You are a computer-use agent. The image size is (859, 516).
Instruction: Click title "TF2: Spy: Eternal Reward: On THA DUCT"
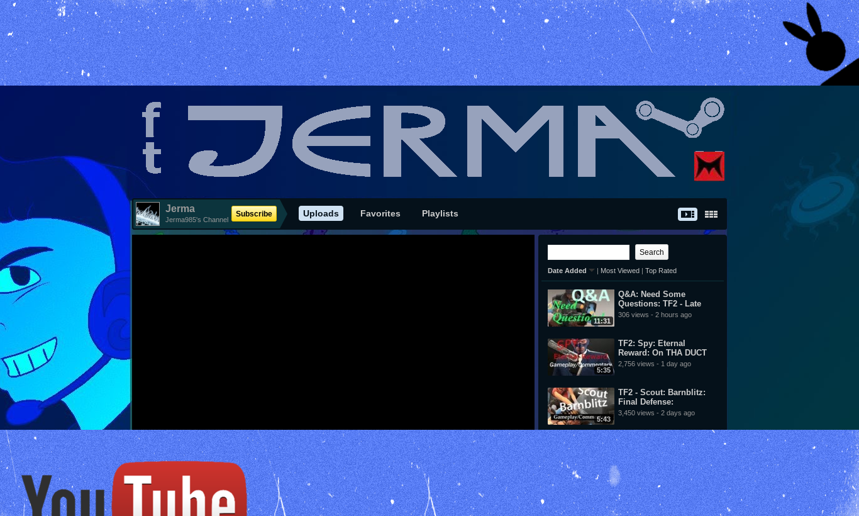tap(663, 348)
